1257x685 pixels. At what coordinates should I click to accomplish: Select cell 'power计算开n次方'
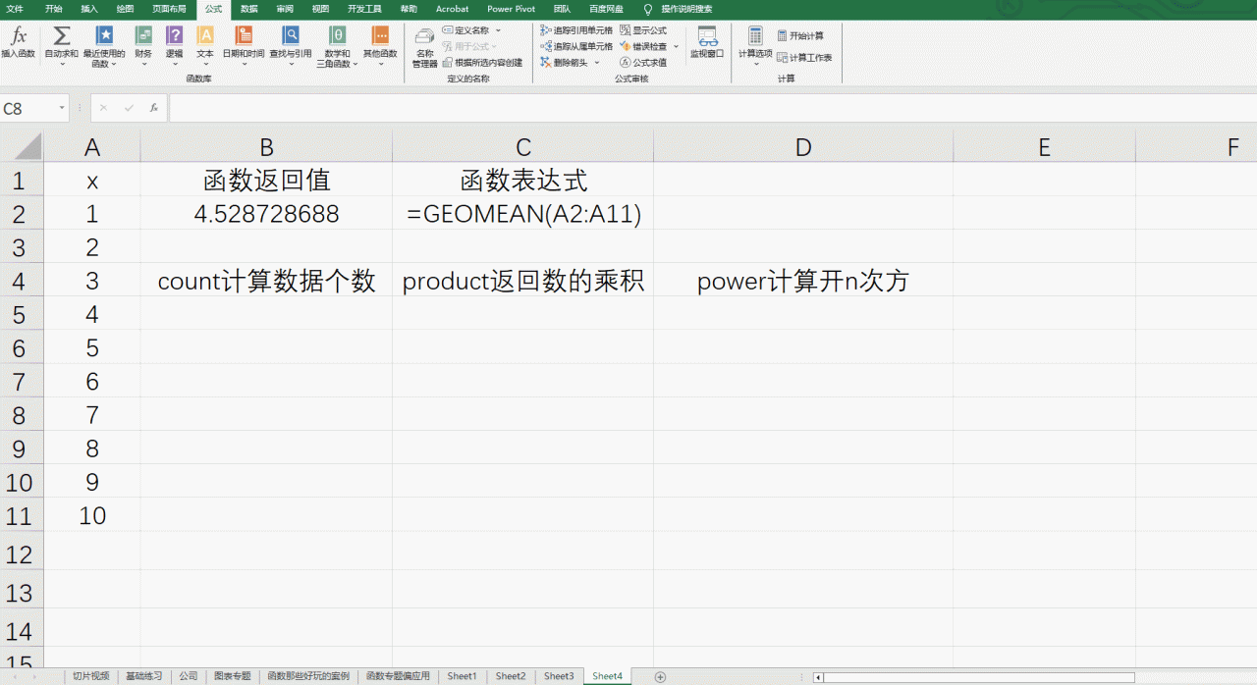pyautogui.click(x=803, y=282)
